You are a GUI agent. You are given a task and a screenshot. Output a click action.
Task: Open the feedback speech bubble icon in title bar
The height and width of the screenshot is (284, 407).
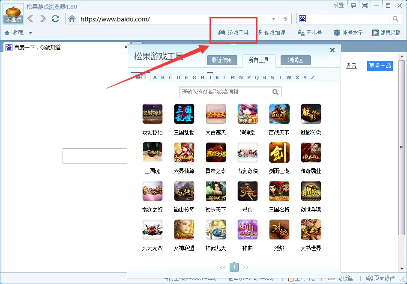pyautogui.click(x=353, y=6)
